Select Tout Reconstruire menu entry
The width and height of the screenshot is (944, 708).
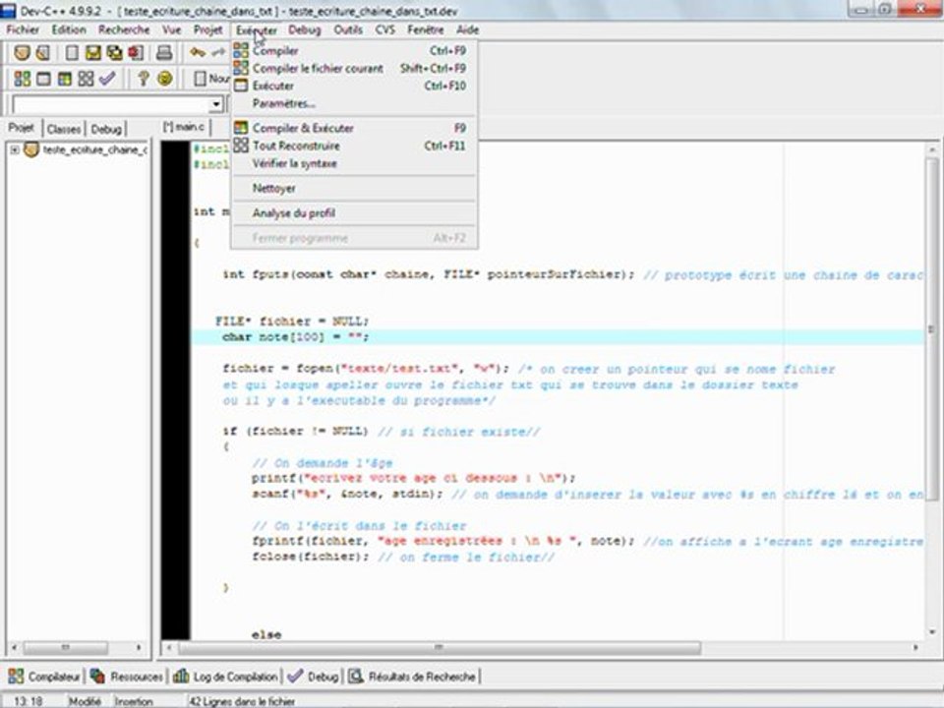click(x=354, y=146)
